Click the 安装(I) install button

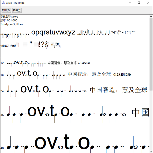pyautogui.click(x=17, y=10)
